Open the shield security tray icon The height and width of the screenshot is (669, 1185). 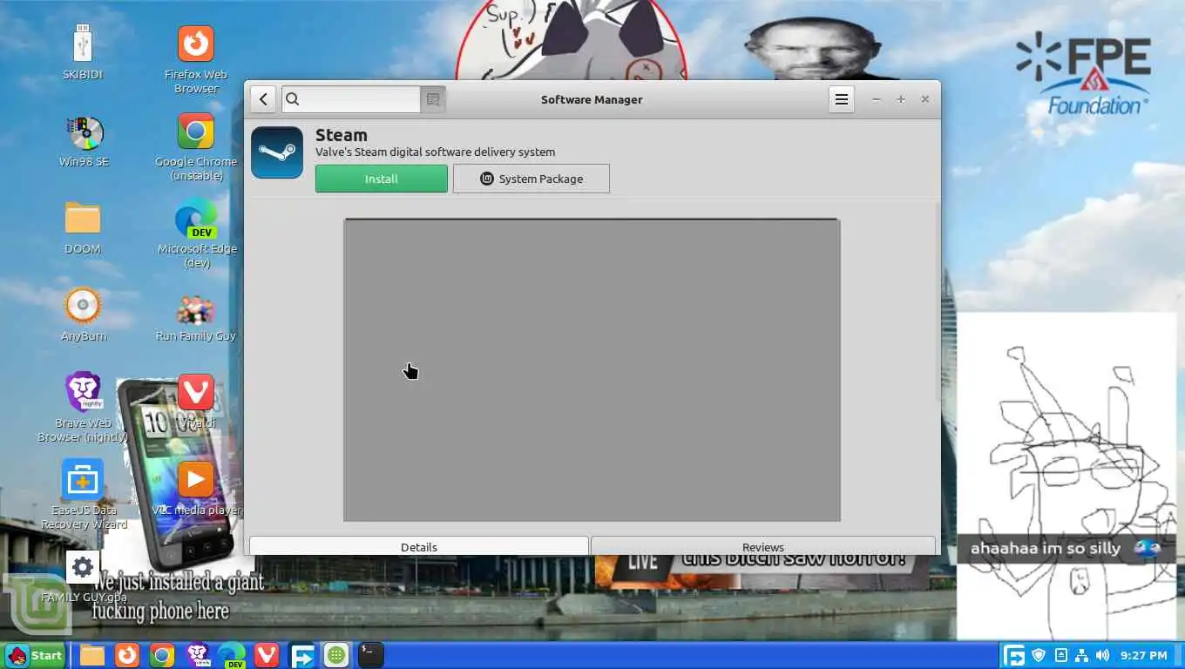[1039, 655]
